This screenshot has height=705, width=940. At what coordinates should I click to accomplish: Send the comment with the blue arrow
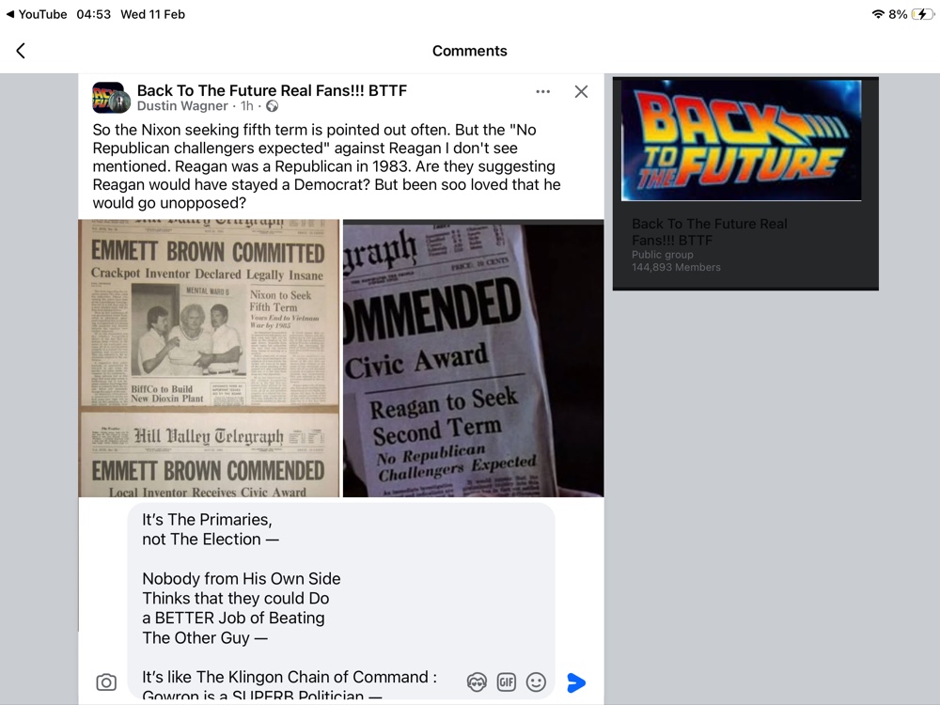(576, 682)
